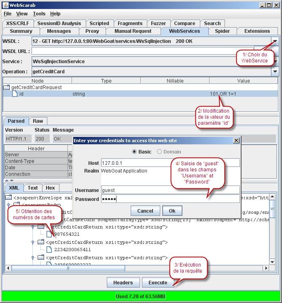Click the file icon next to 987654321

pos(49,234)
